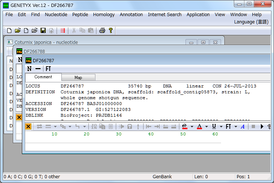Open dropdown arrow beside CDS icon

pos(70,127)
